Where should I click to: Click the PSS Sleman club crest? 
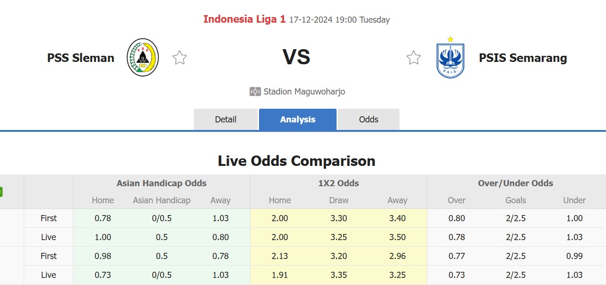click(x=142, y=57)
